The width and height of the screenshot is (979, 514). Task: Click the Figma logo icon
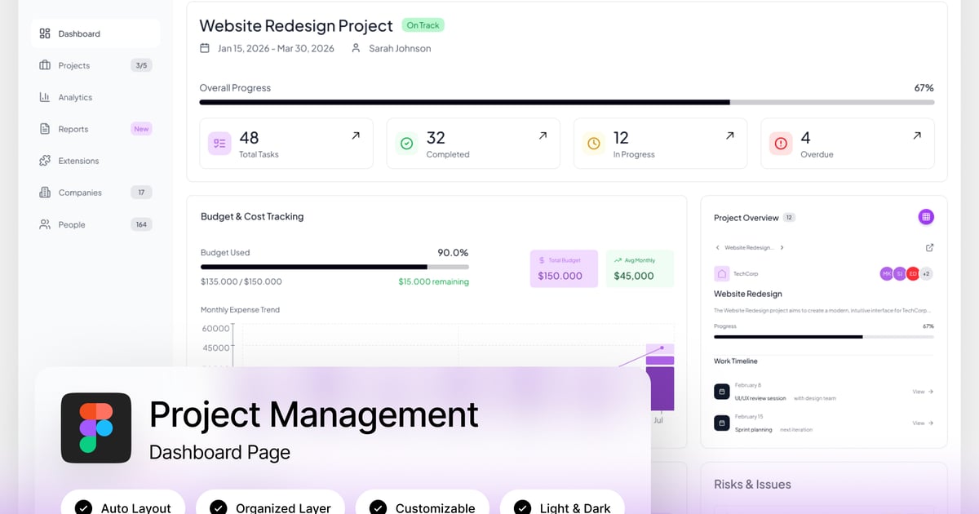point(96,428)
